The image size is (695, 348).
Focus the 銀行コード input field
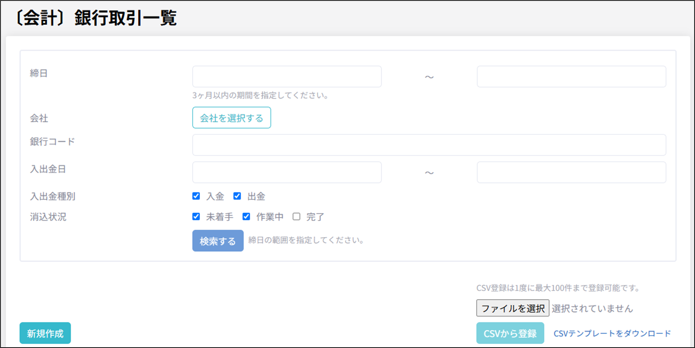[429, 145]
